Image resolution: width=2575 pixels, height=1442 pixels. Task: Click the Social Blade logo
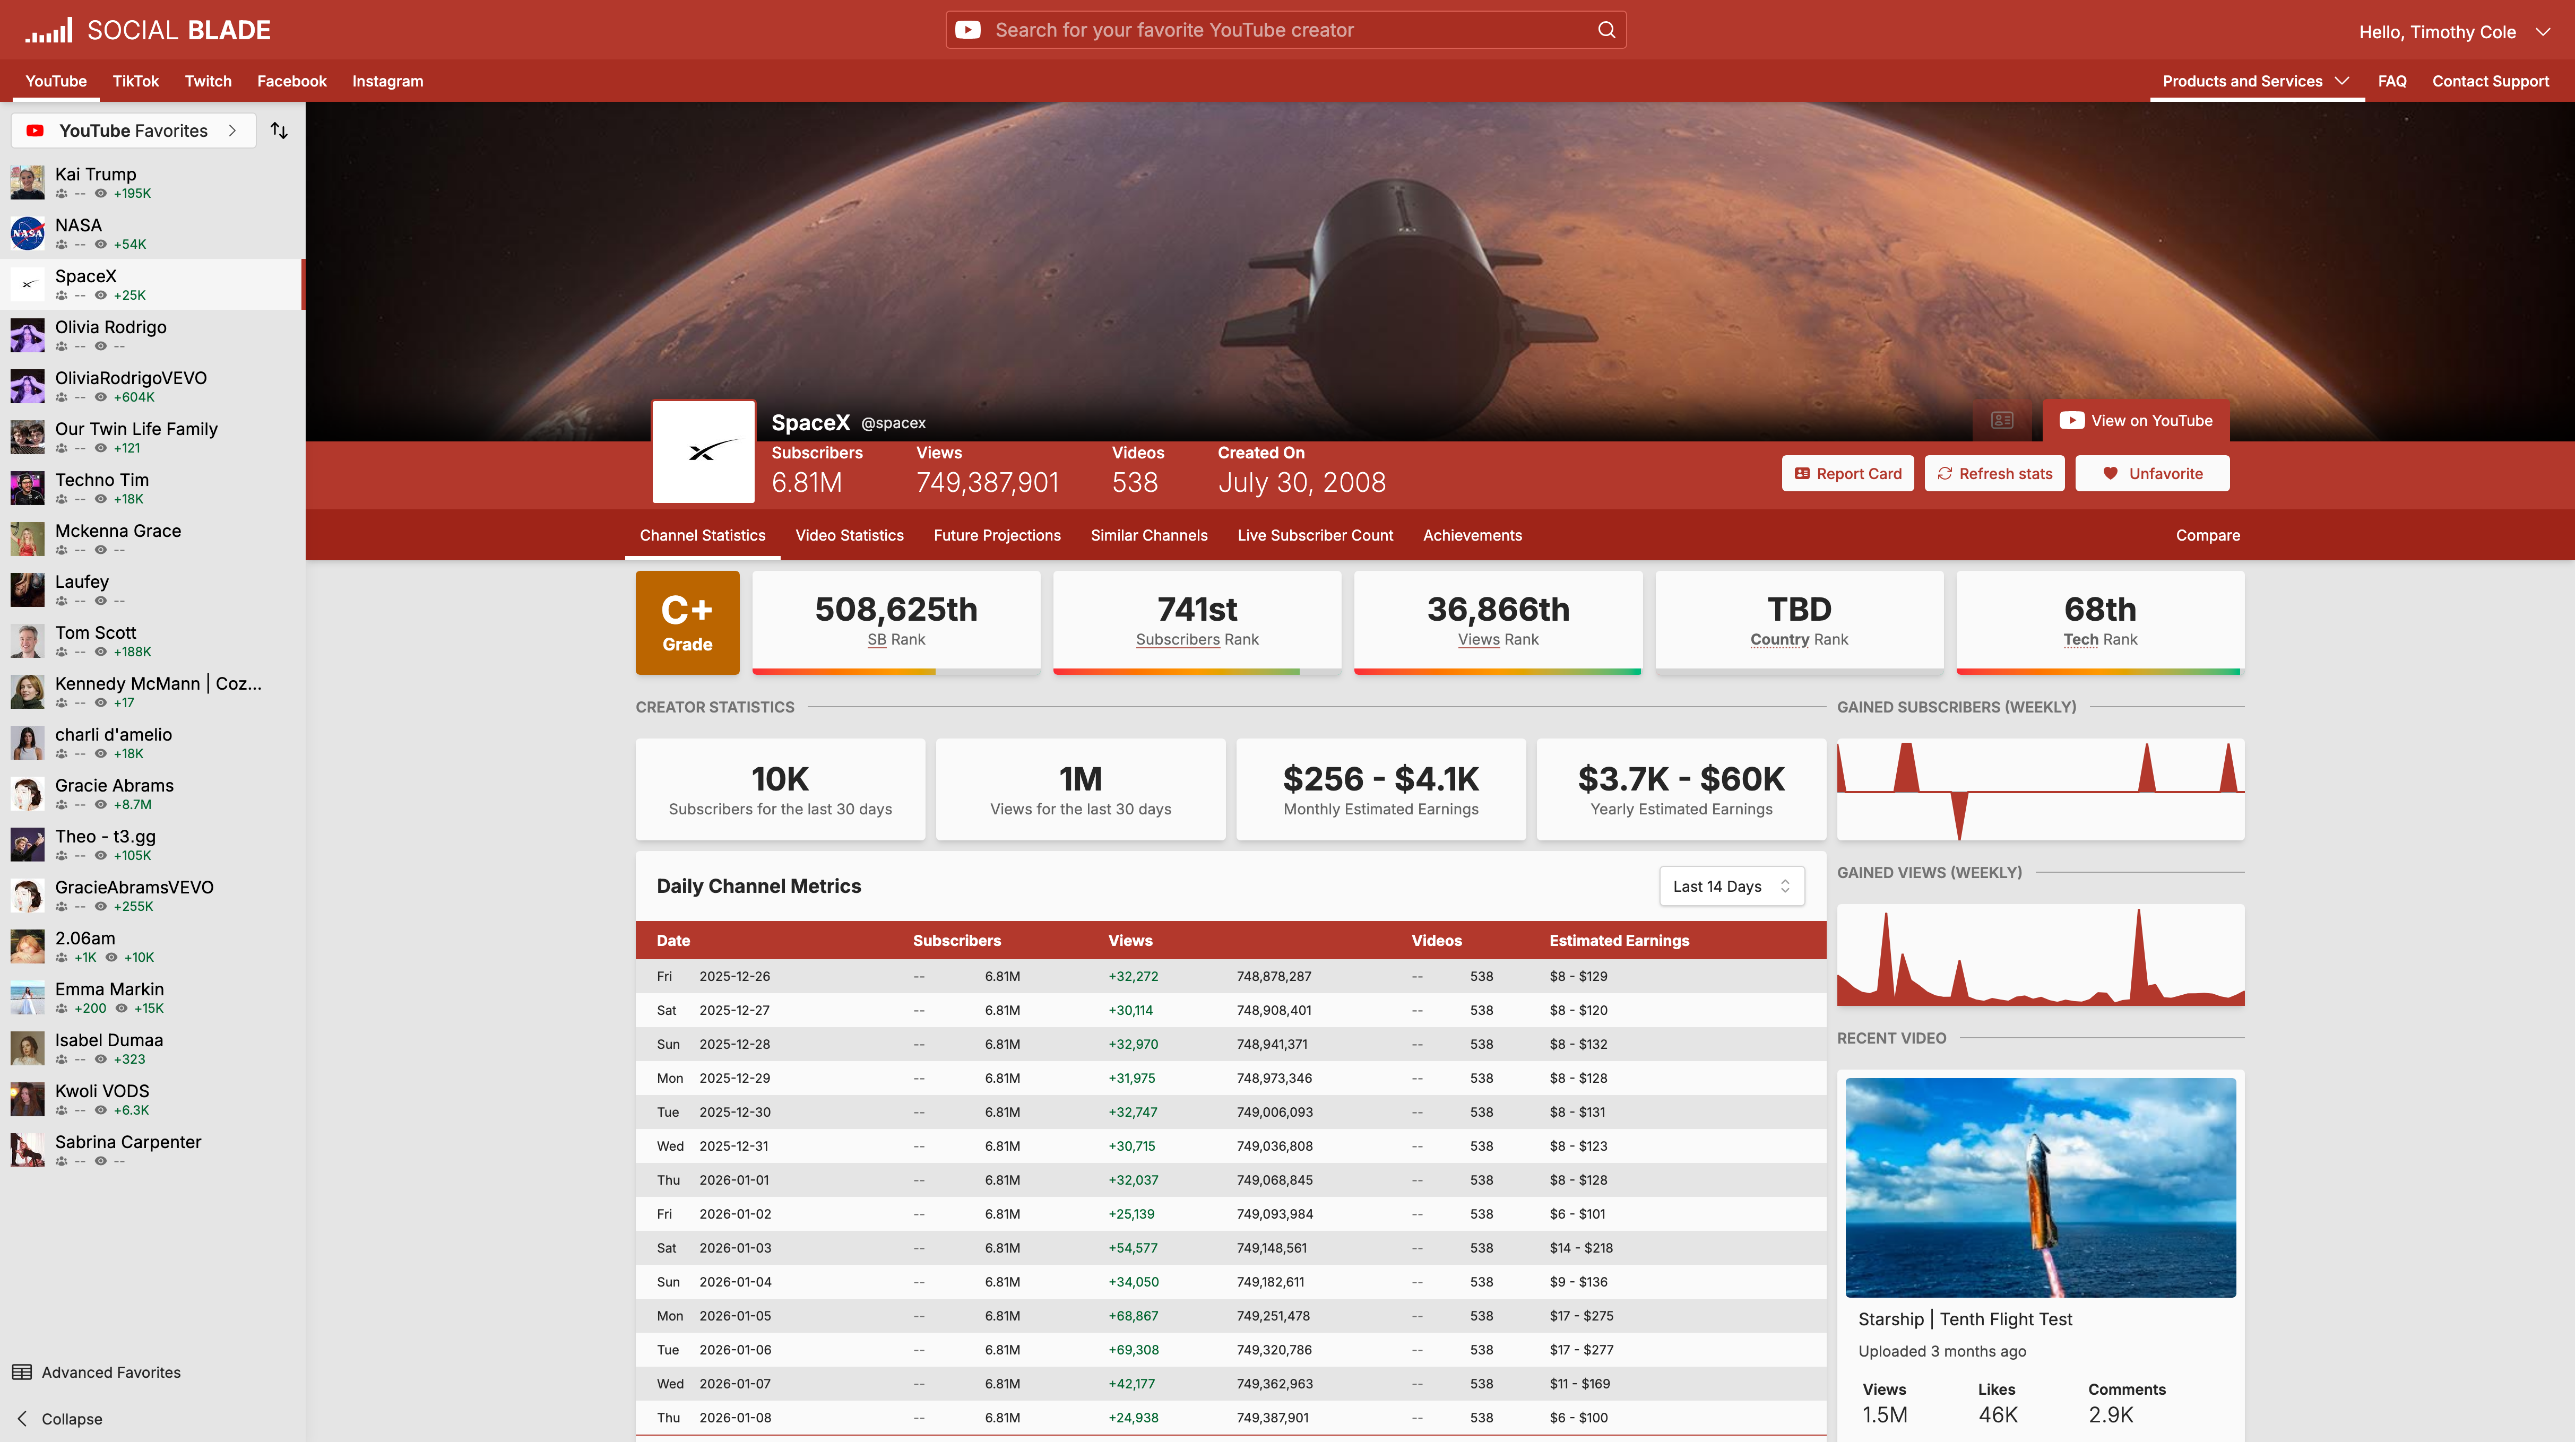[x=148, y=30]
